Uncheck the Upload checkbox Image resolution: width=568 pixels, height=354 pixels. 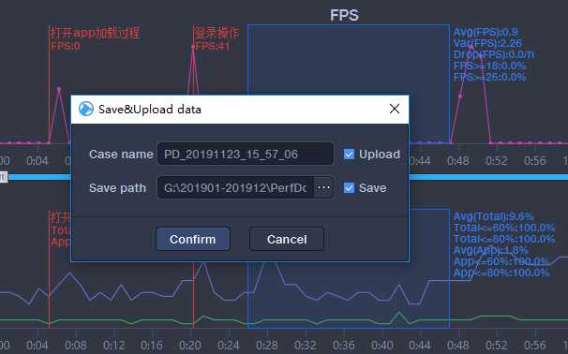click(349, 155)
